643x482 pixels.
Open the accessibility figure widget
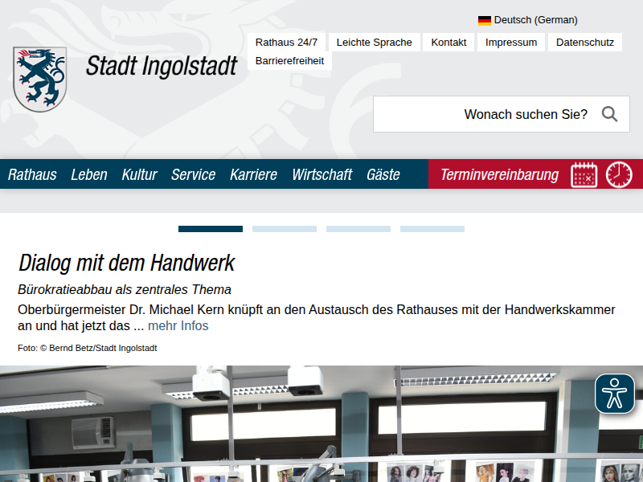tap(615, 394)
